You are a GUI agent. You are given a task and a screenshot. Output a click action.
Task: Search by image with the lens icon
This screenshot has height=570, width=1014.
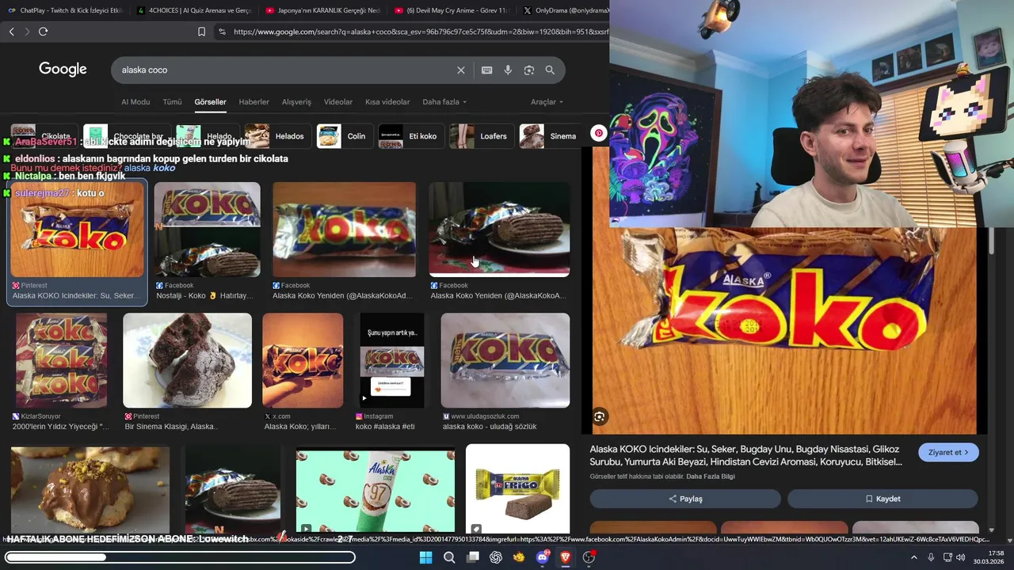528,70
